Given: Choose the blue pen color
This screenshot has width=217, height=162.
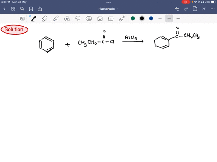Looking at the screenshot, I should tap(151, 18).
